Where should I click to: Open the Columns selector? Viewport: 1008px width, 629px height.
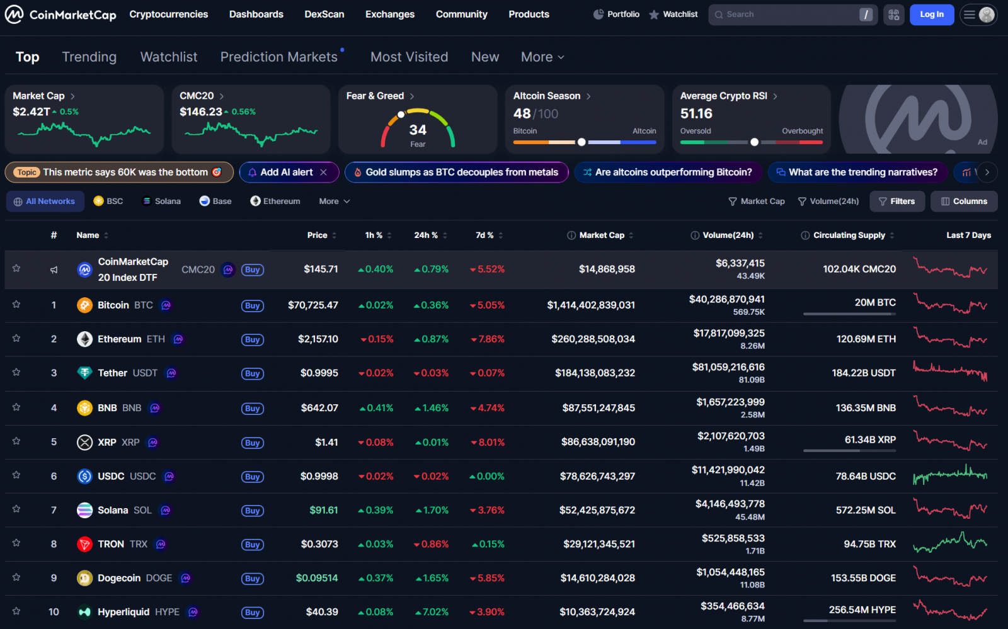click(963, 201)
